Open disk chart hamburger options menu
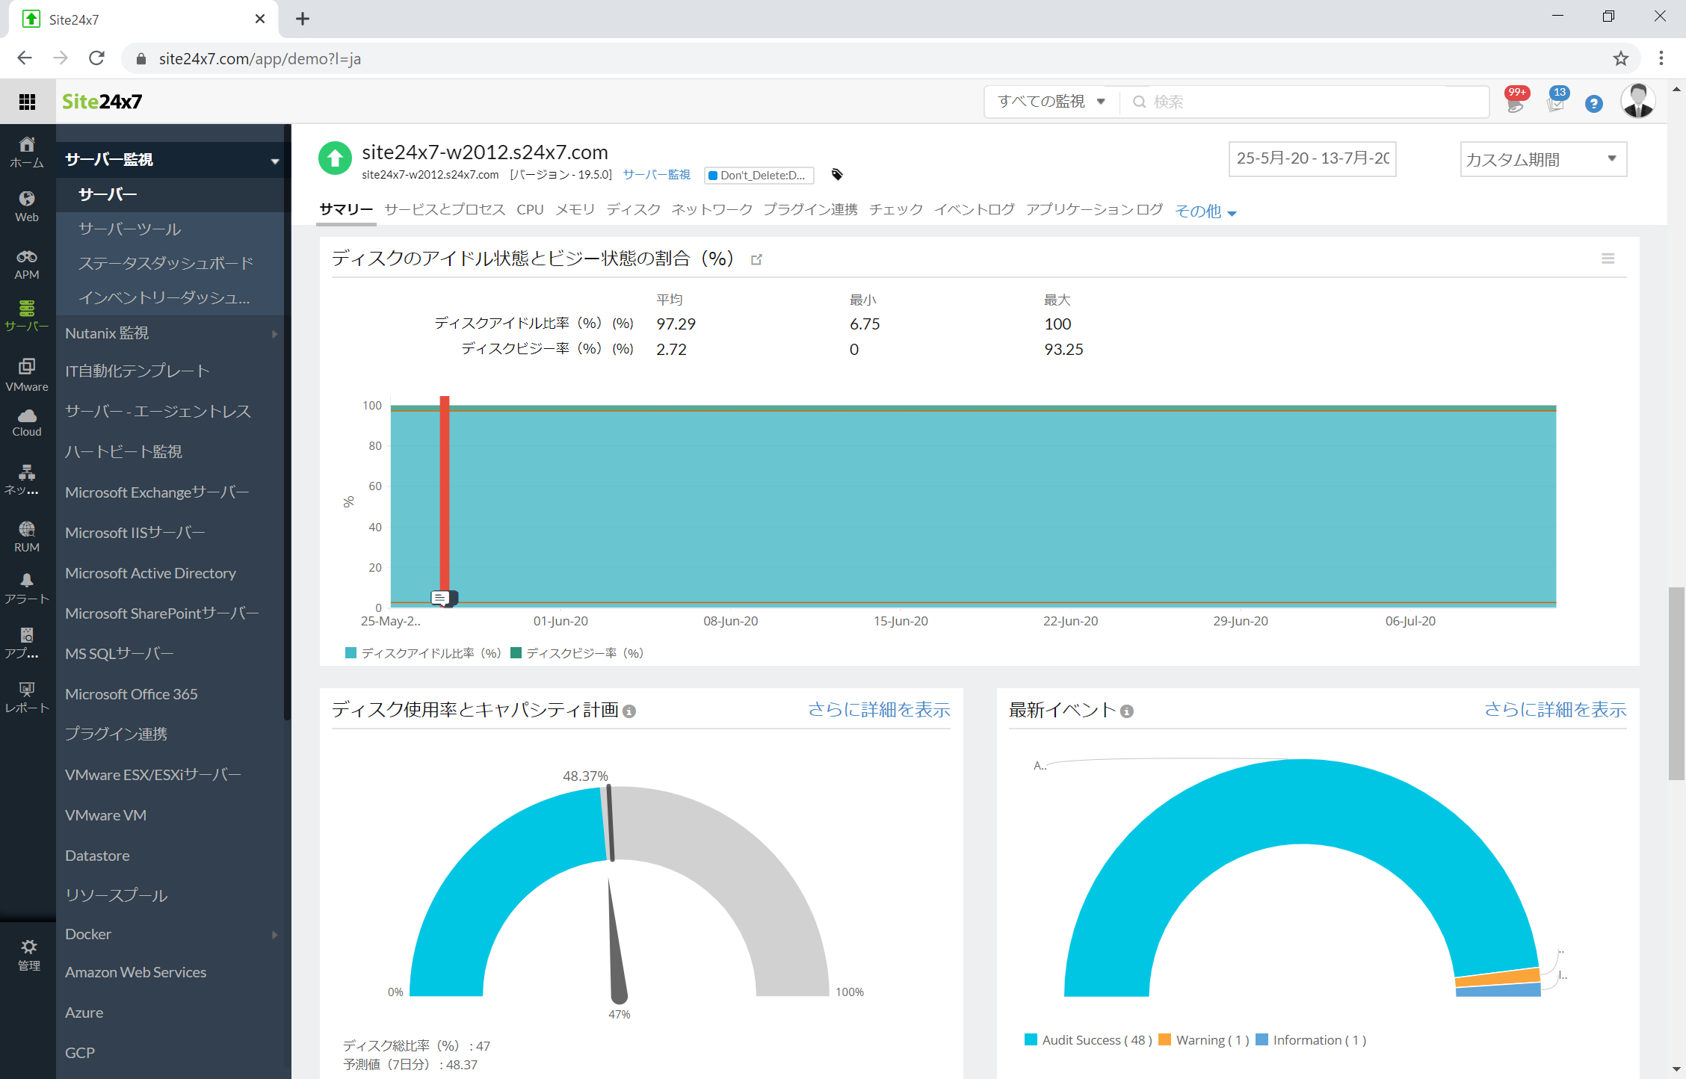The height and width of the screenshot is (1079, 1686). tap(1608, 259)
